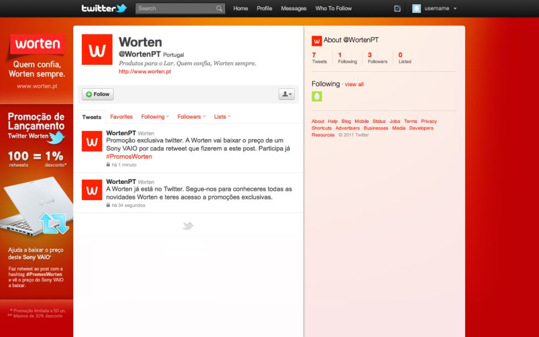Click the Blog footer link
This screenshot has width=539, height=337.
pos(346,121)
